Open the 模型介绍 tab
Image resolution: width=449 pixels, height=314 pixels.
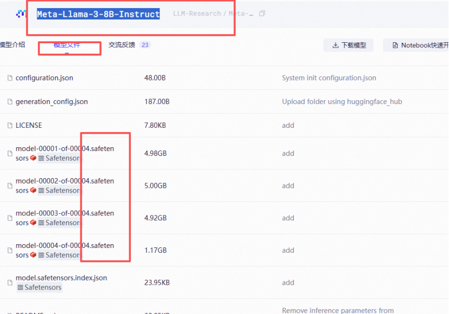[12, 45]
